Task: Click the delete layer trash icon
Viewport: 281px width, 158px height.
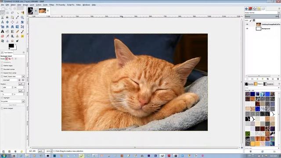Action: tap(278, 79)
